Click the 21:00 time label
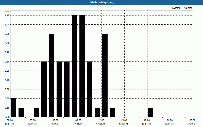The height and width of the screenshot is (127, 203). click(x=170, y=120)
